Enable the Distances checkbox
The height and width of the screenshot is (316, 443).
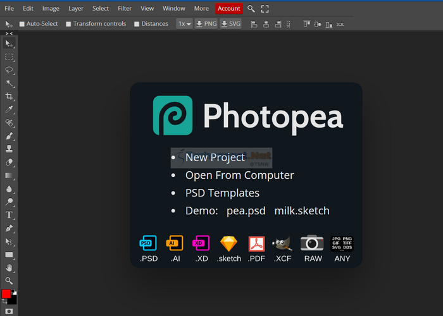point(137,24)
